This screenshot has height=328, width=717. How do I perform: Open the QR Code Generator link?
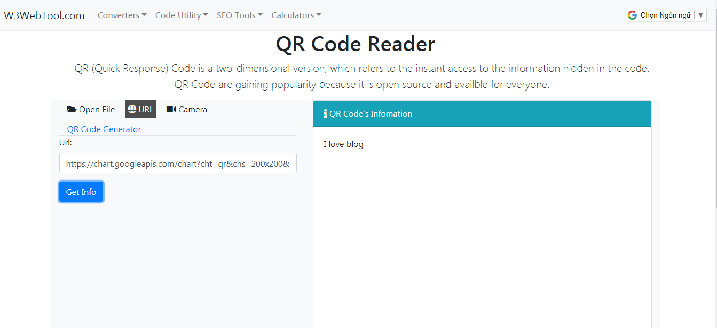(104, 129)
